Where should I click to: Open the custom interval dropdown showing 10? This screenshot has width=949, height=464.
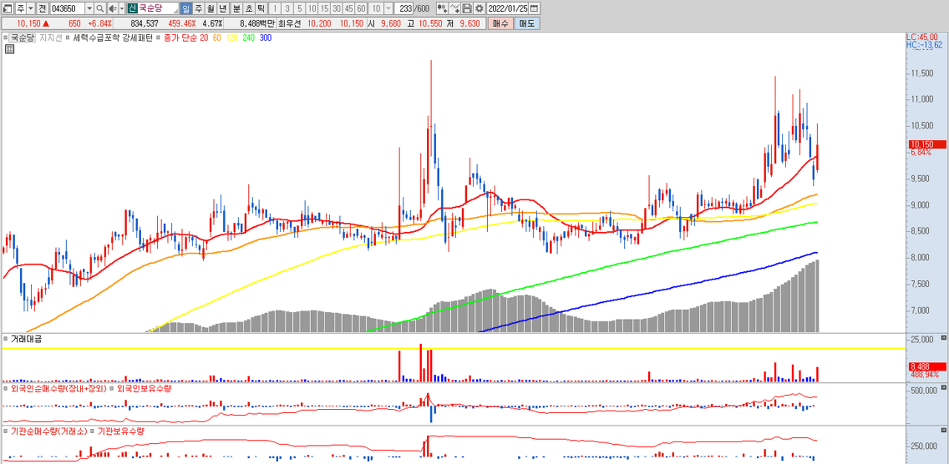[388, 8]
